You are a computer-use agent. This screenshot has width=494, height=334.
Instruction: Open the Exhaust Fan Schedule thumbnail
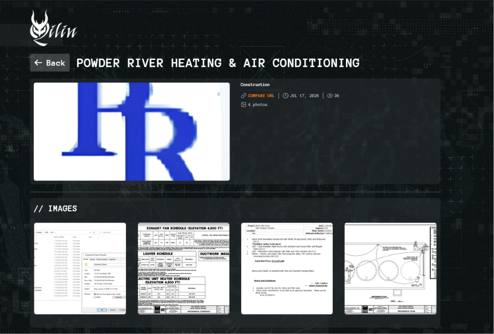click(x=184, y=269)
